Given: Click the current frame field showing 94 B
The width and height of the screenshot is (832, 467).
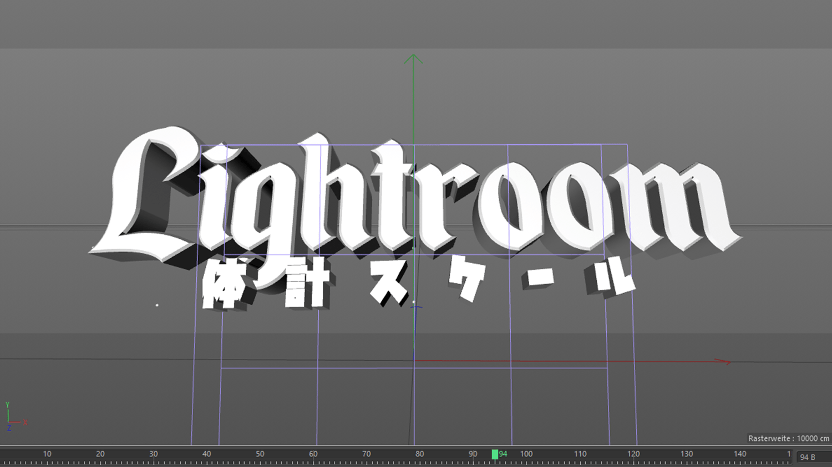Looking at the screenshot, I should coord(814,457).
